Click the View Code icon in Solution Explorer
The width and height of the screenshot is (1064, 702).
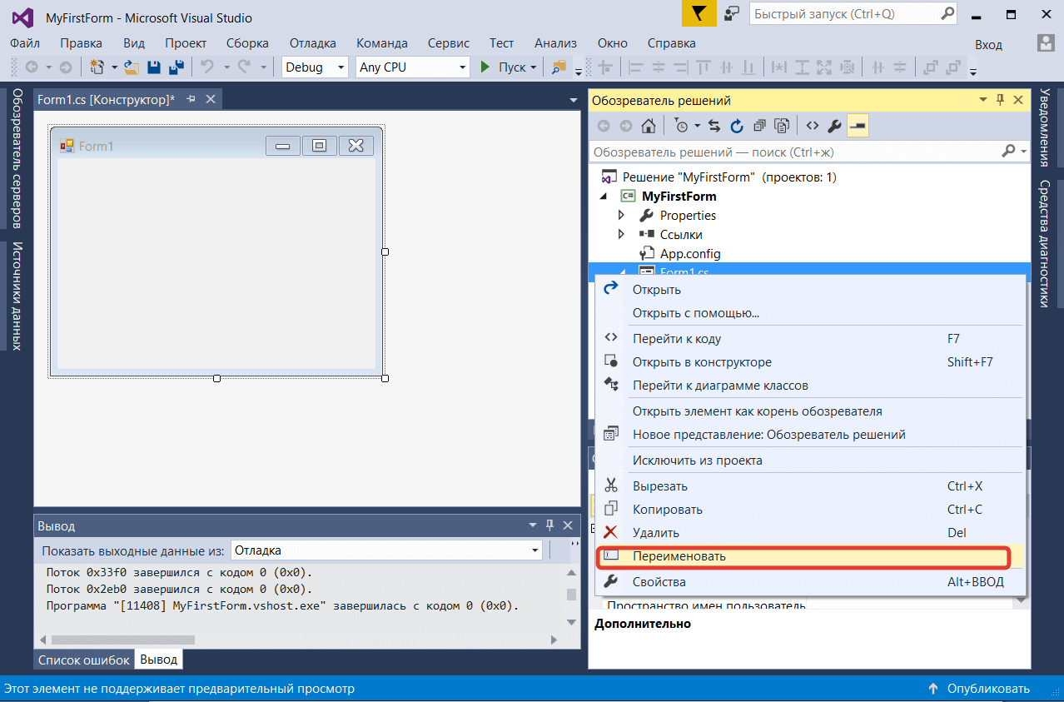click(x=813, y=126)
